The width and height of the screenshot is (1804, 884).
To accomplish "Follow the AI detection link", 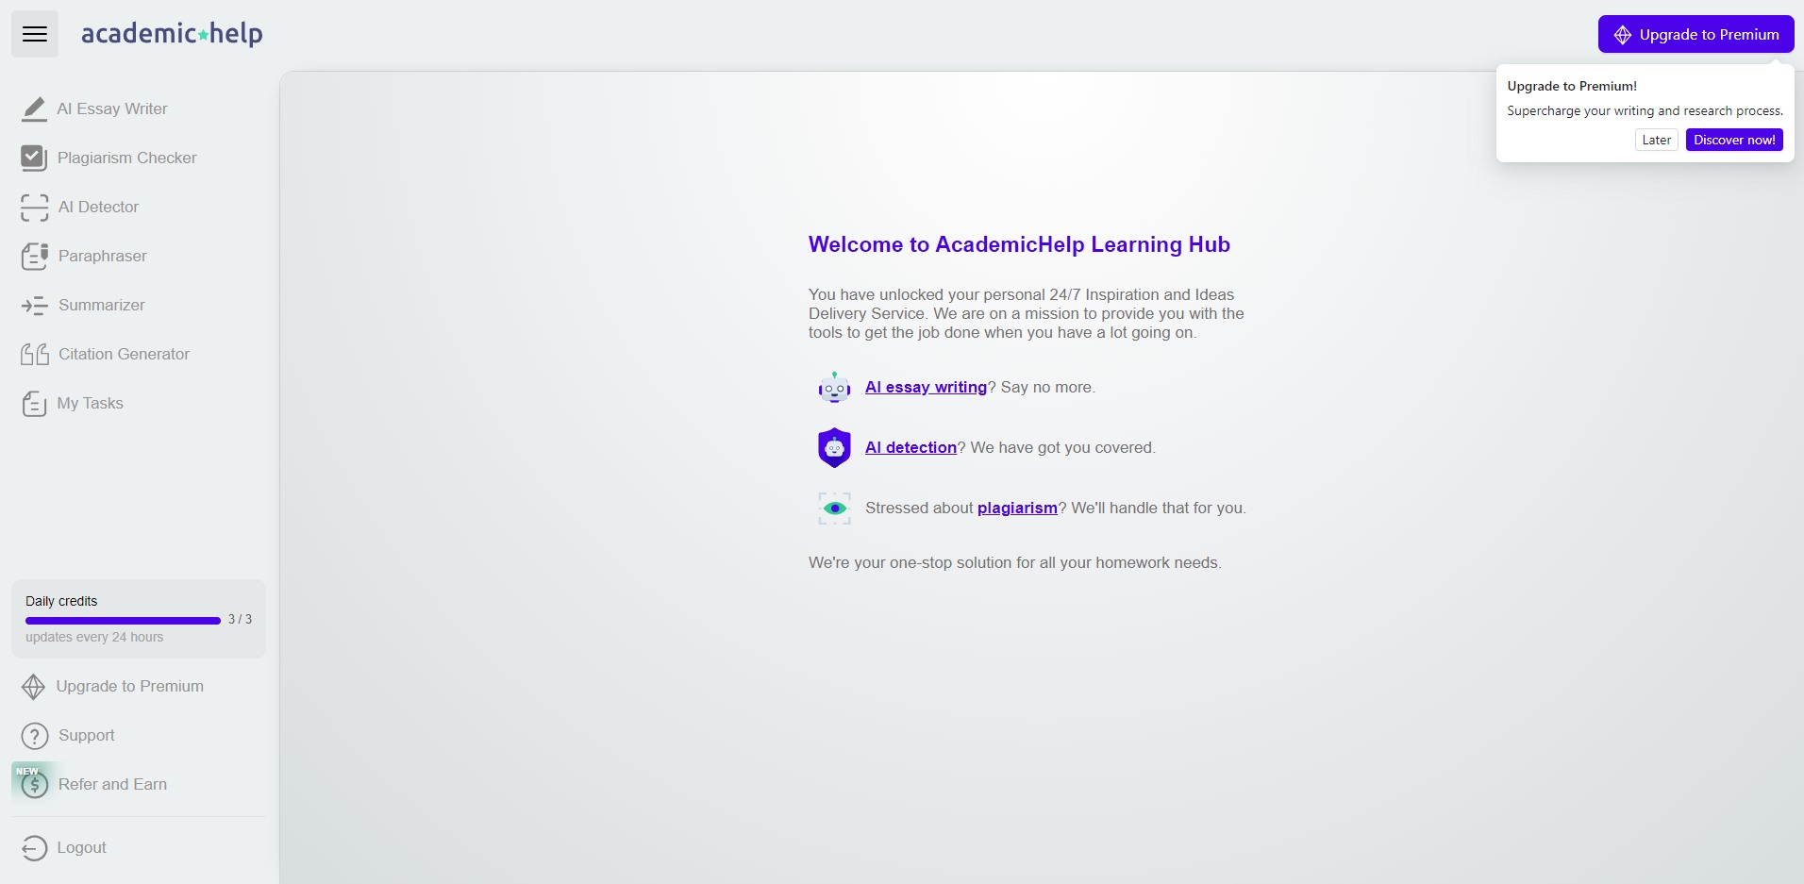I will (x=910, y=448).
